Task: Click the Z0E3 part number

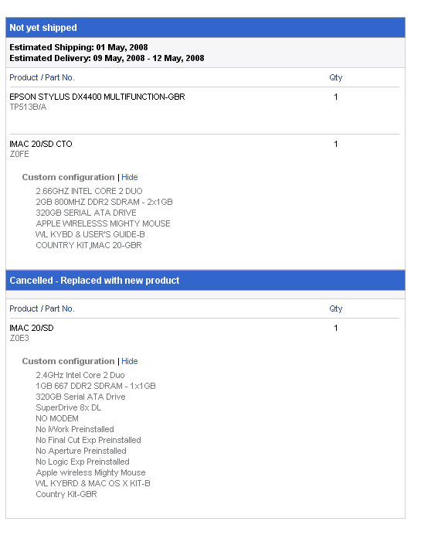Action: point(19,338)
